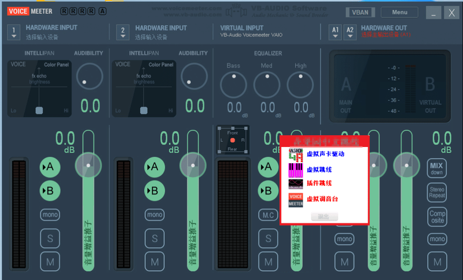Enable mono below the Composite button
Image resolution: width=463 pixels, height=280 pixels.
pos(437,239)
